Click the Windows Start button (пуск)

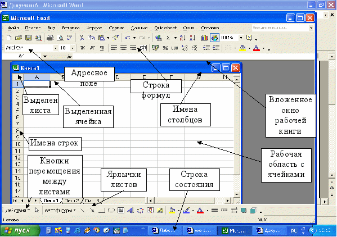pos(20,231)
